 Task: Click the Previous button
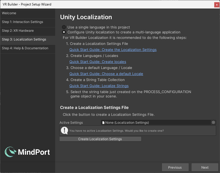(175, 168)
